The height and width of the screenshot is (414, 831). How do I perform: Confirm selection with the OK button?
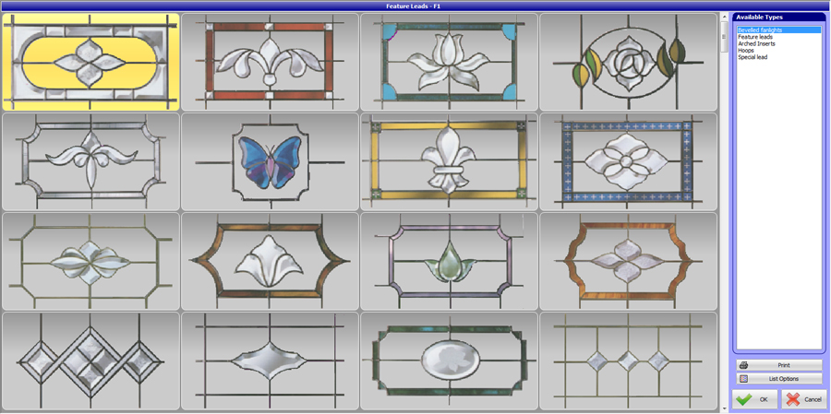[755, 399]
